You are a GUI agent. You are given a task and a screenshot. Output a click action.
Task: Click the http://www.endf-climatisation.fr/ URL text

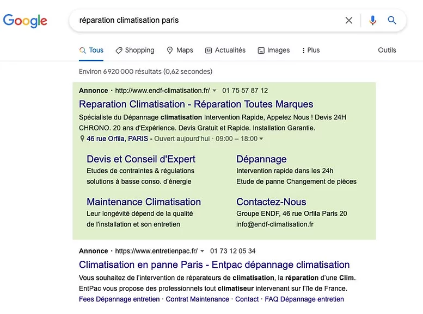tap(162, 91)
